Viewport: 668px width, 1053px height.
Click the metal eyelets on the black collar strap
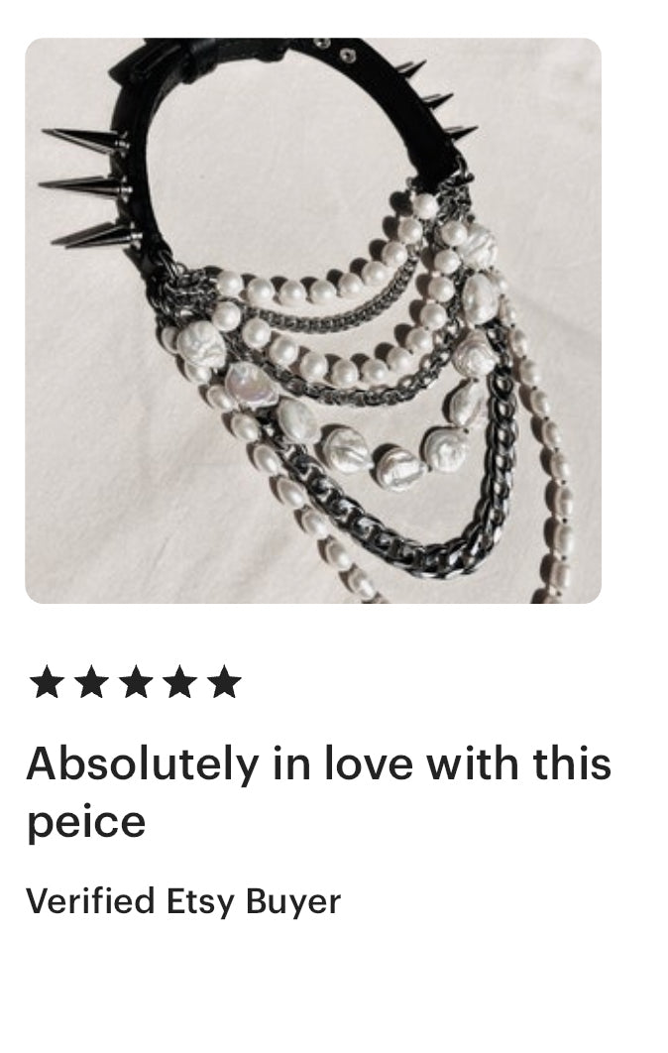(x=334, y=50)
